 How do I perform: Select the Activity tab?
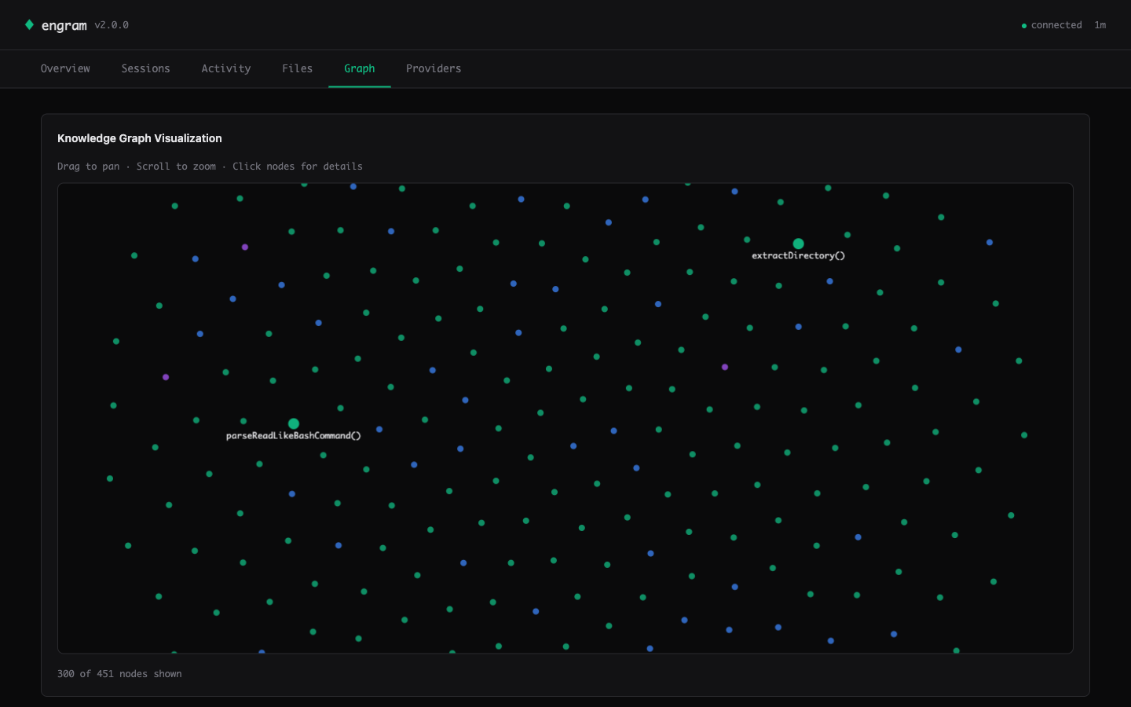point(226,68)
